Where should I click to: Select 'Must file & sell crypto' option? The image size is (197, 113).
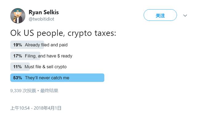(x=46, y=67)
